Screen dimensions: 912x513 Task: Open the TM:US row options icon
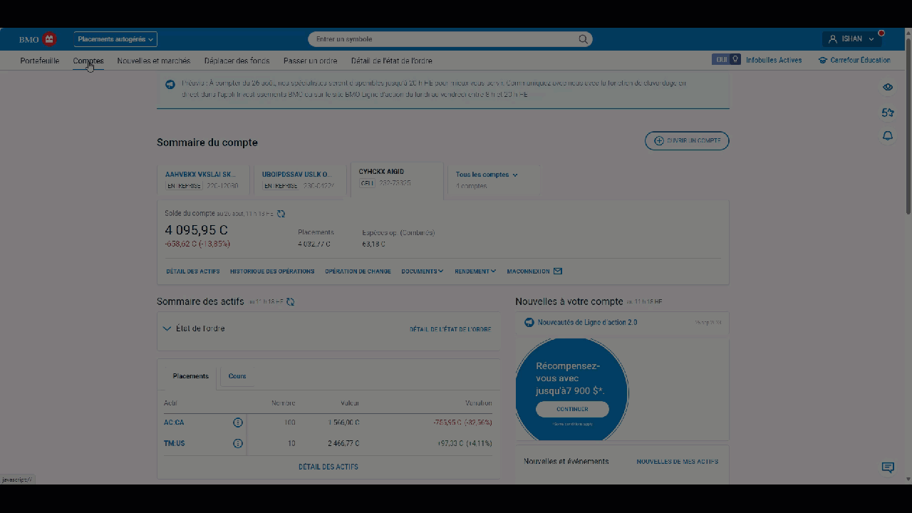coord(238,443)
